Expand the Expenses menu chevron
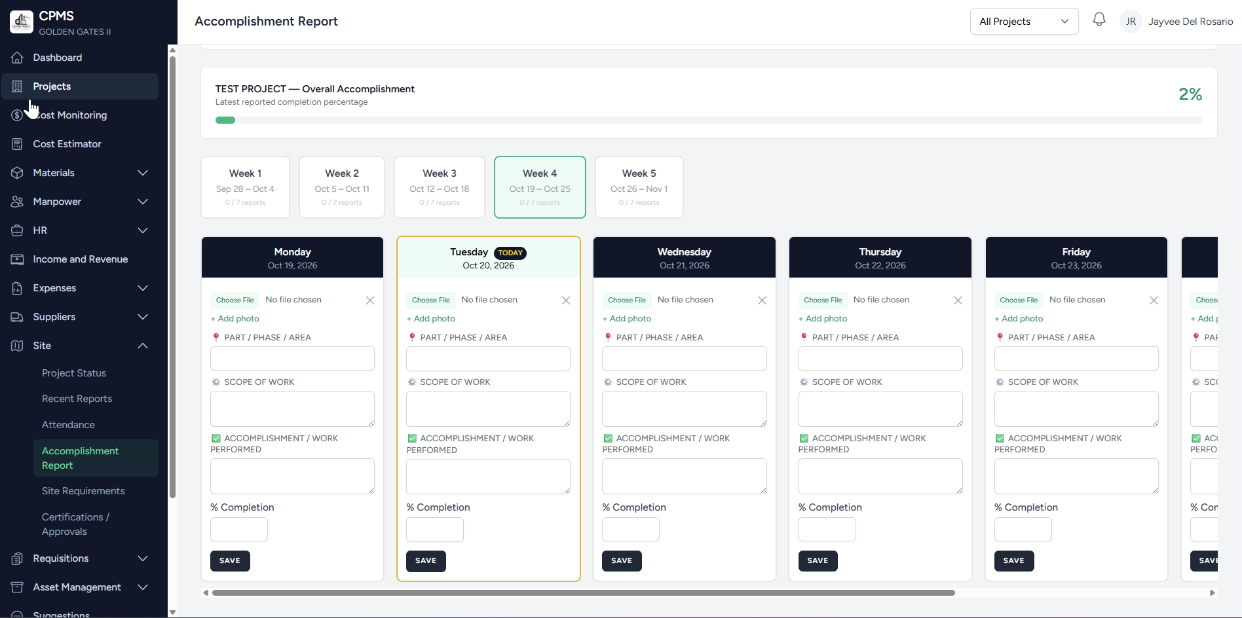The width and height of the screenshot is (1242, 618). [x=143, y=288]
